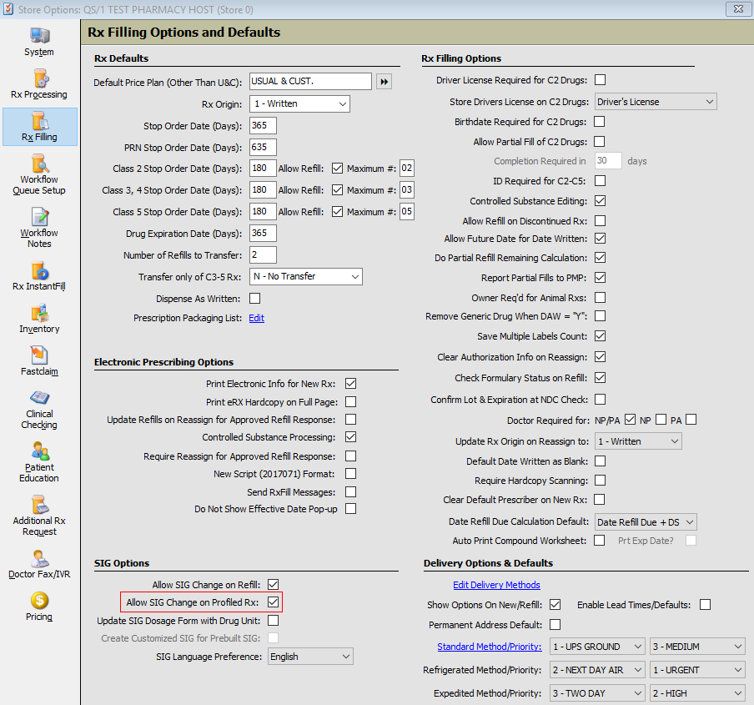Toggle Driver License Required for C2 Drugs
The width and height of the screenshot is (754, 705).
(x=601, y=80)
